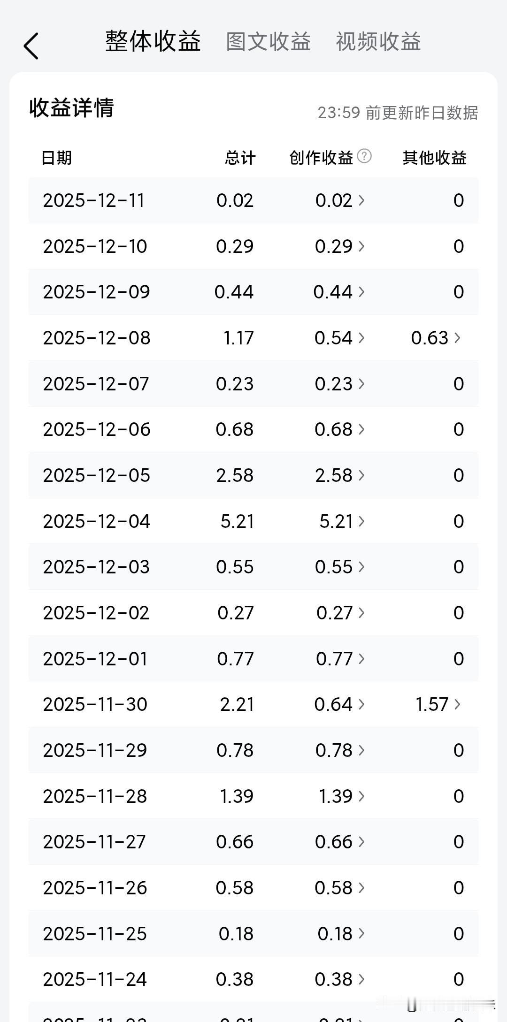Screen dimensions: 507x1022
Task: Tap the arrow beside 0.68 on 2025-12-06
Action: [x=361, y=429]
